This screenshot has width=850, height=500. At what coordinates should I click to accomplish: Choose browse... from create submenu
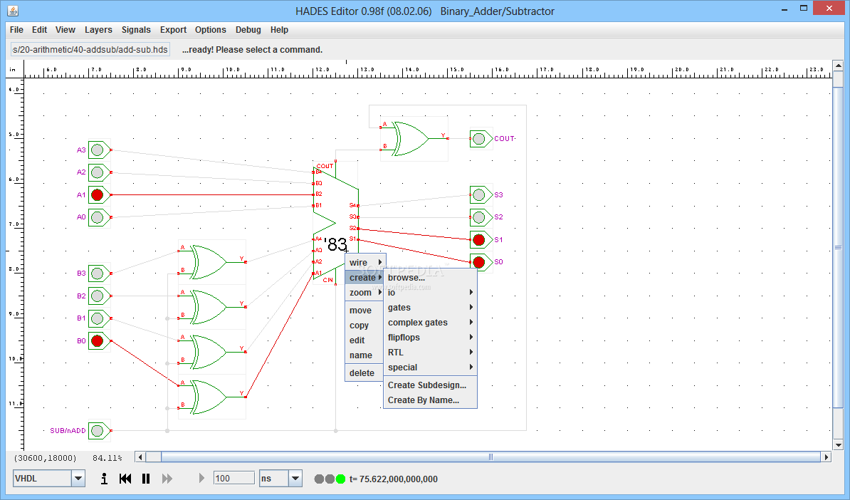click(x=430, y=278)
